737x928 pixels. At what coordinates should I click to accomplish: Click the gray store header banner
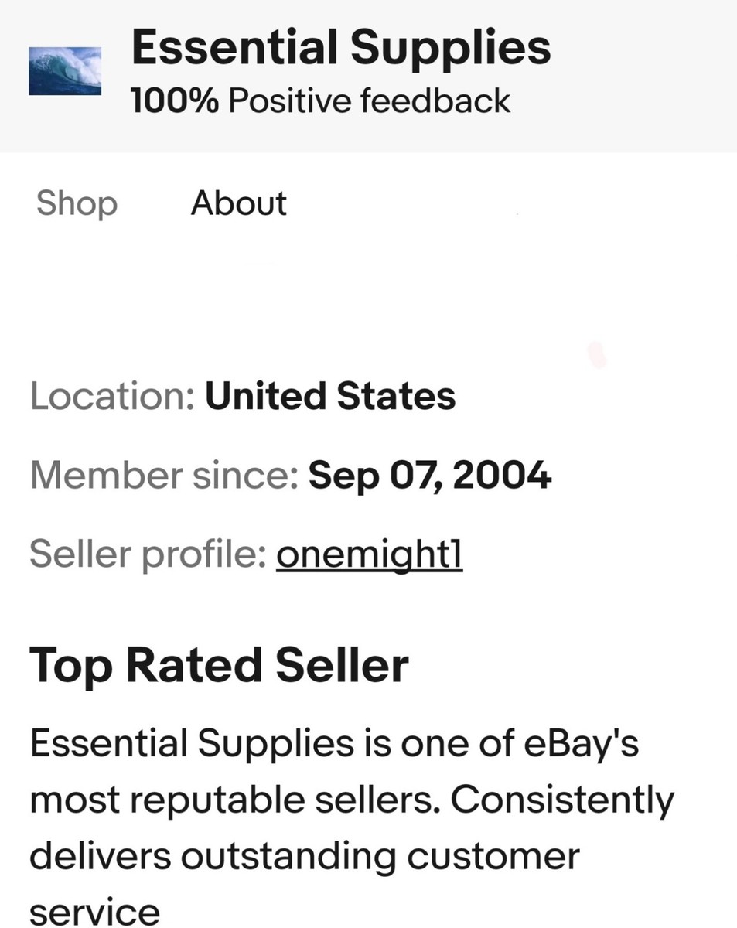368,76
